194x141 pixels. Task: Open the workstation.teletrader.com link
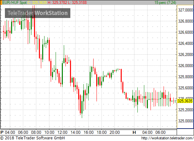[x=168, y=138]
